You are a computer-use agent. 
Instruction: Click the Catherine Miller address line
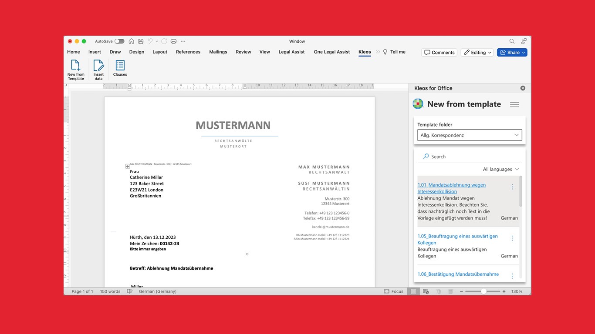point(146,177)
